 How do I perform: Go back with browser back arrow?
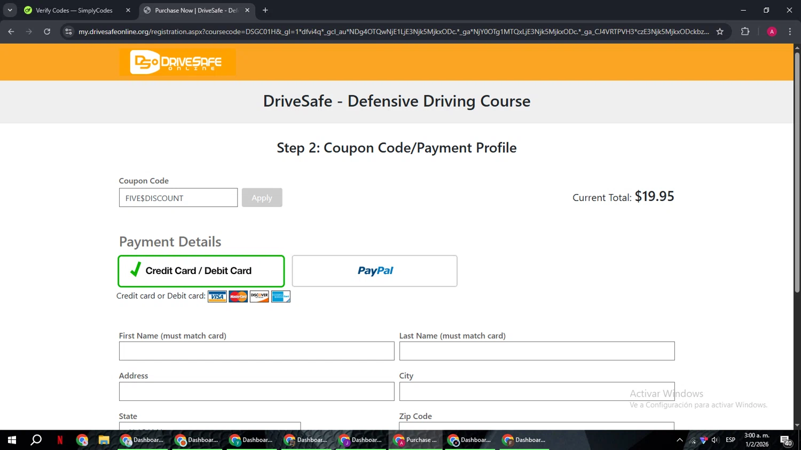point(11,31)
